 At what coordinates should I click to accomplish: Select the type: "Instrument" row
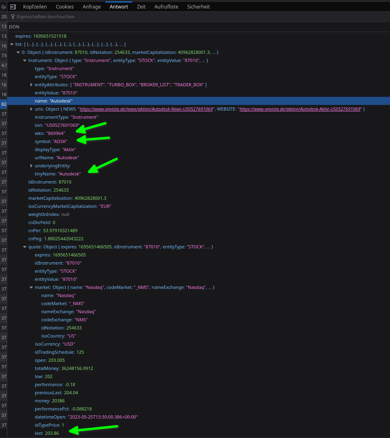click(x=198, y=68)
